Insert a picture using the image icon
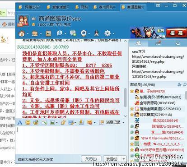 (x=52, y=123)
